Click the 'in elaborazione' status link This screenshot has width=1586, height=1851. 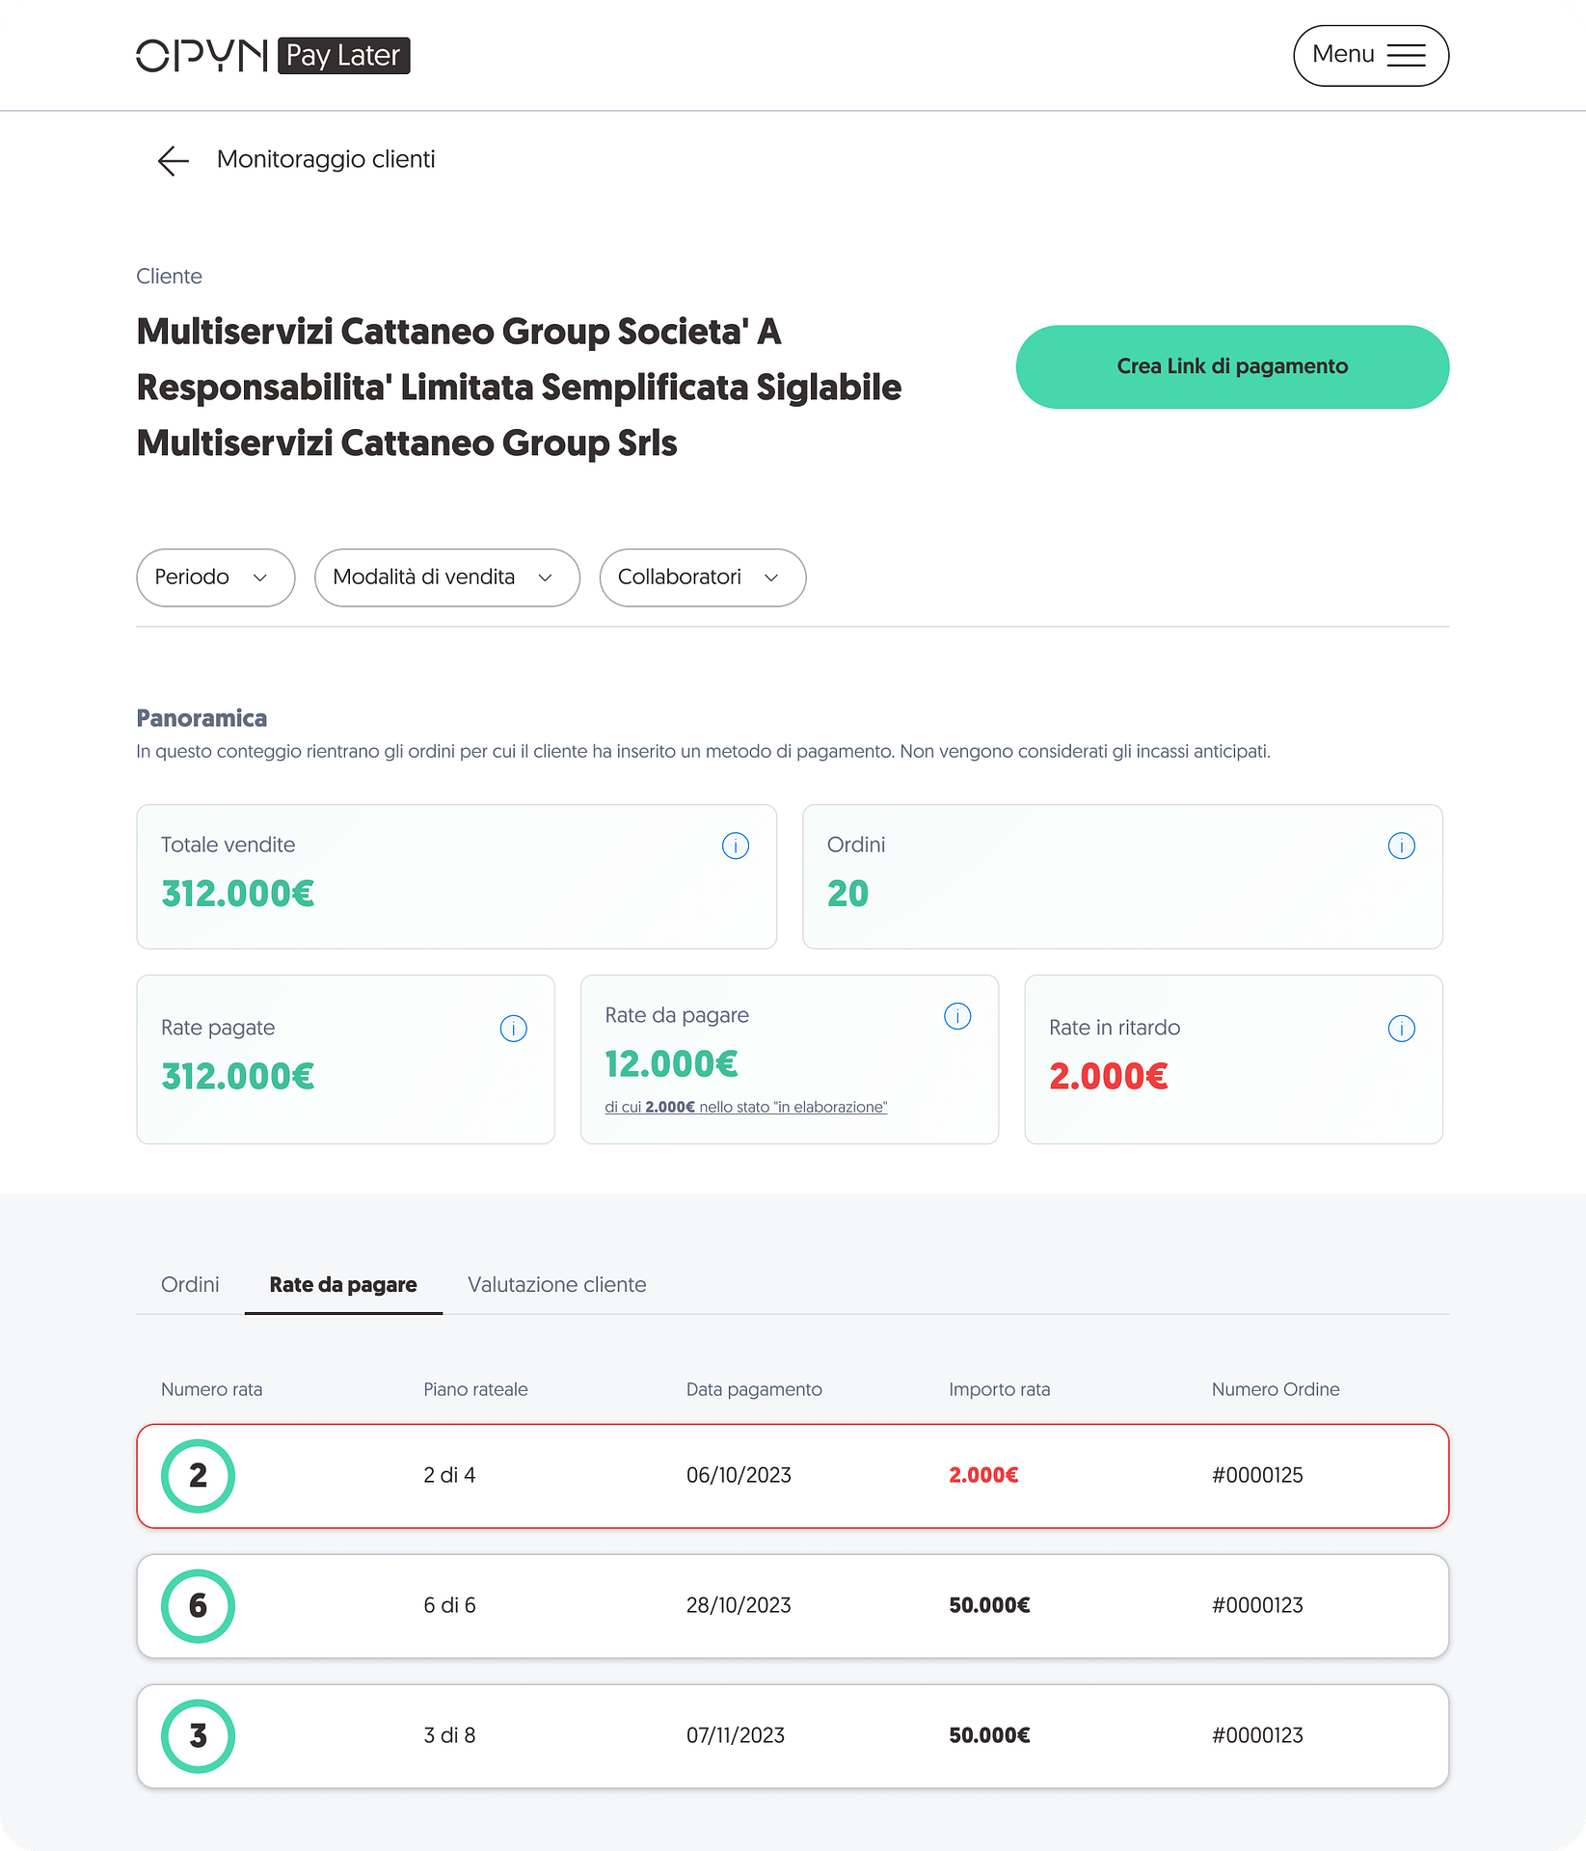[x=746, y=1107]
